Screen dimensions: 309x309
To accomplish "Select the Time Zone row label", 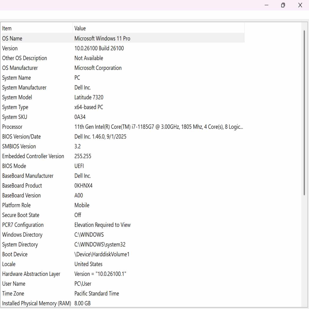I will [x=13, y=294].
